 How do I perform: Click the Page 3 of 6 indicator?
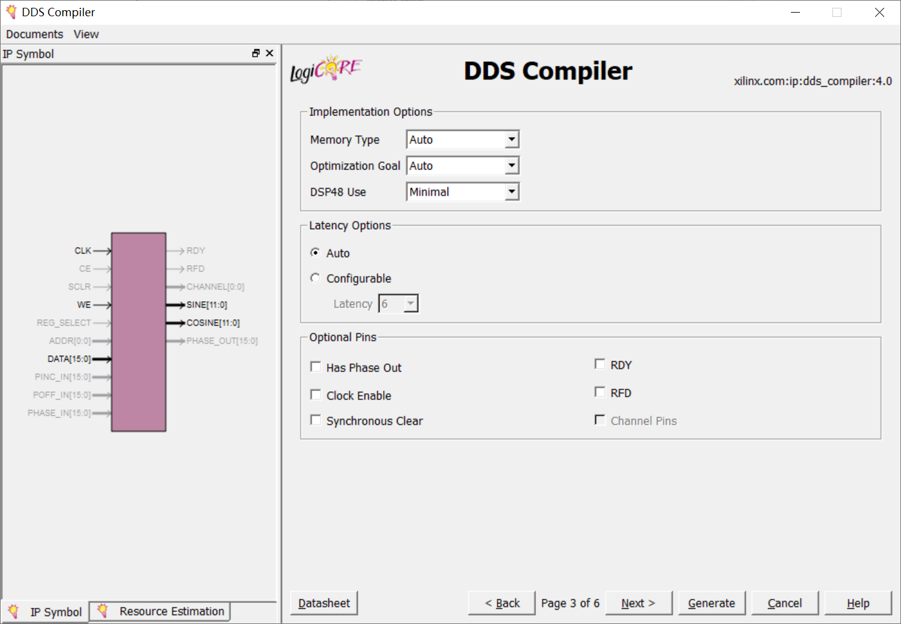pos(570,603)
